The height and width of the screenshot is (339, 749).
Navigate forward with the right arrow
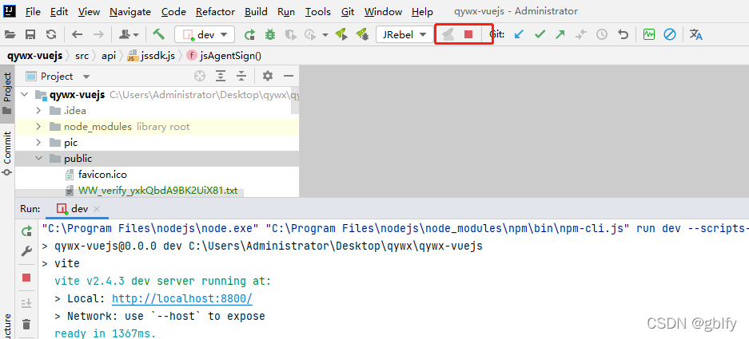(x=98, y=34)
